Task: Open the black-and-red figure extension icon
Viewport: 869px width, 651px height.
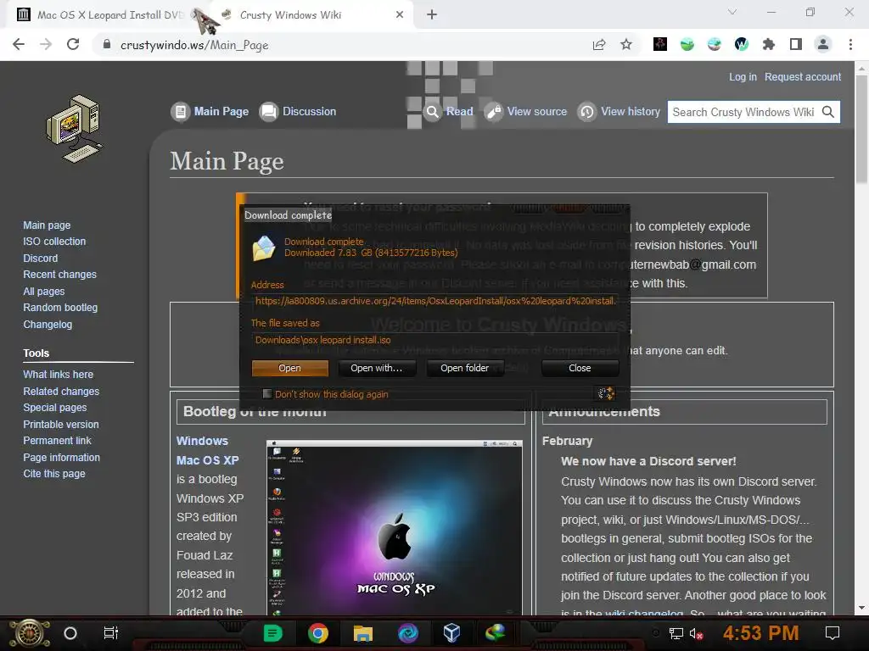Action: 660,44
